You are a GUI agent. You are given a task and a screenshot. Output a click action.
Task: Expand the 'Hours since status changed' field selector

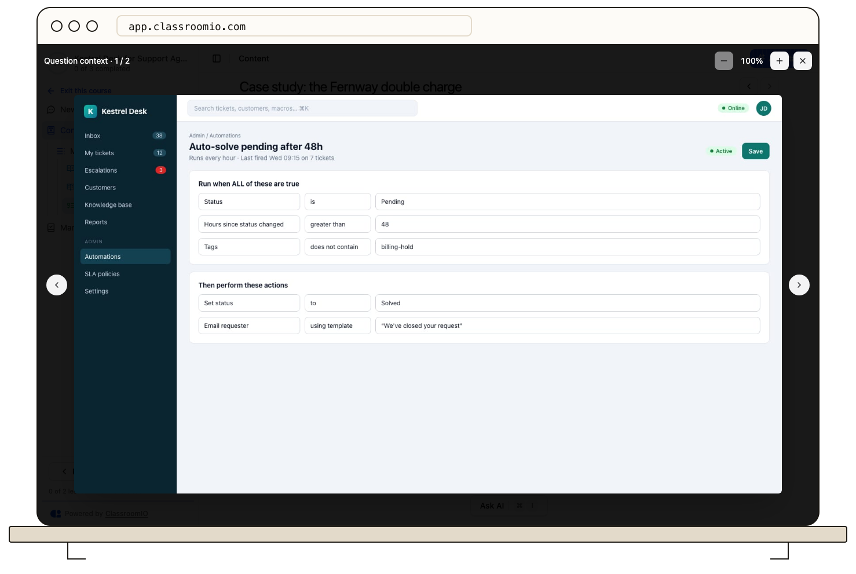(249, 224)
